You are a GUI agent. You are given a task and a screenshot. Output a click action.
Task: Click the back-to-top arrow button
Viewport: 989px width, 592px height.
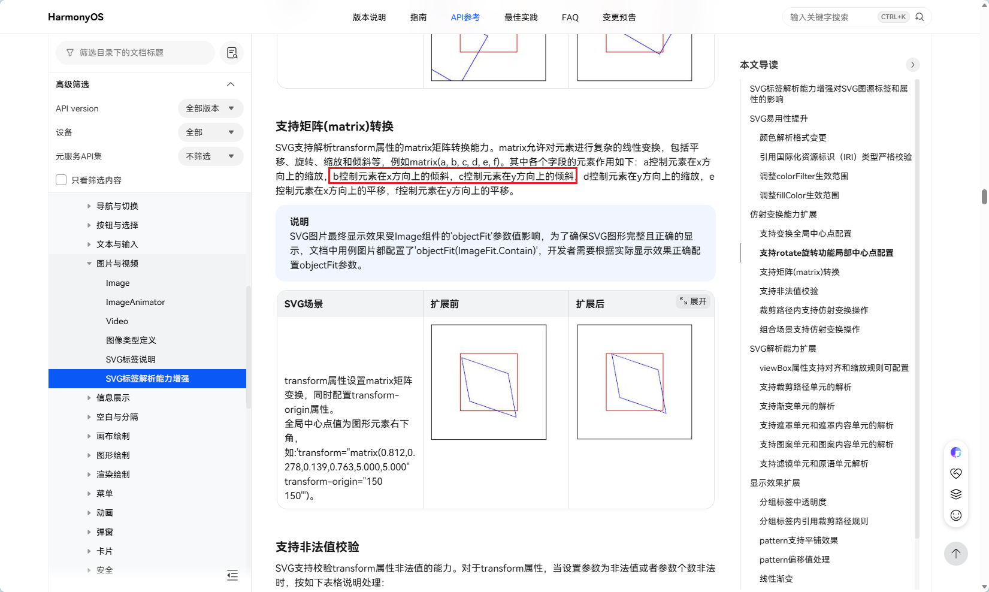(956, 553)
